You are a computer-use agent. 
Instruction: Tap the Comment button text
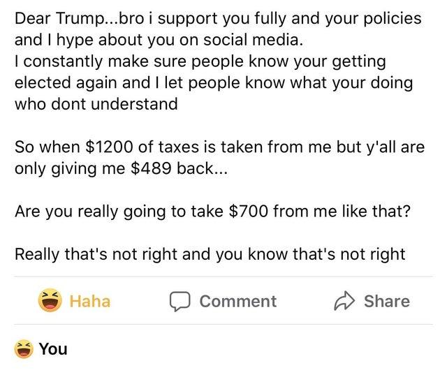238,301
